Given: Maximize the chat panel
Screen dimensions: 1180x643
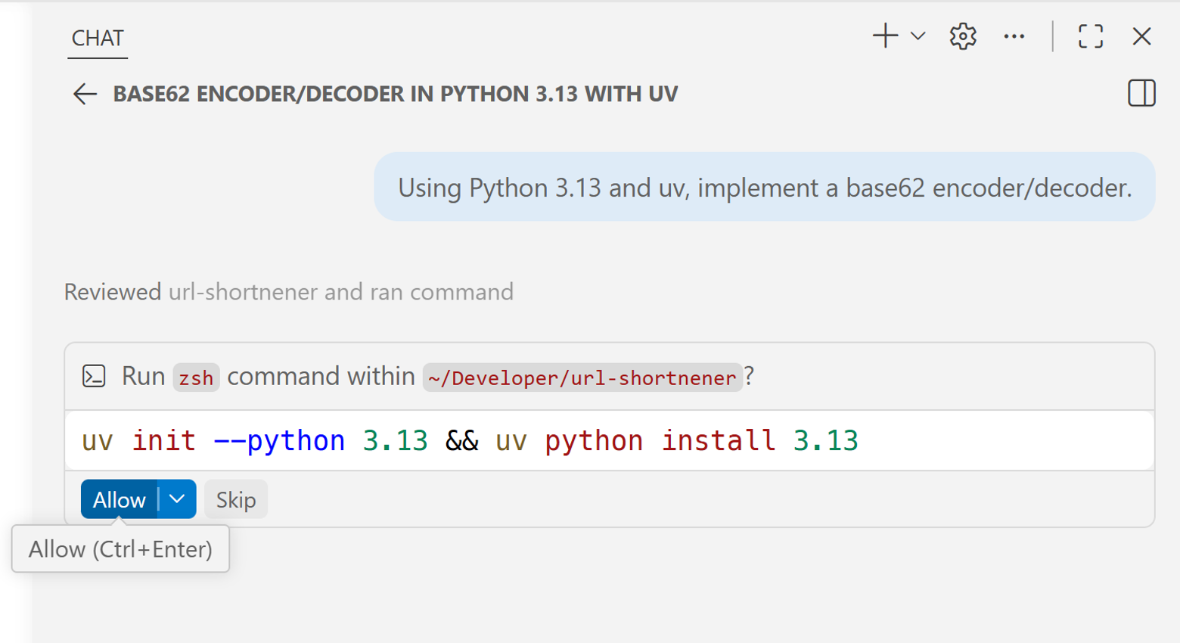Looking at the screenshot, I should 1089,36.
